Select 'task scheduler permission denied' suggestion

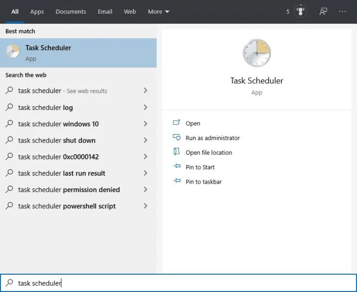pos(78,189)
